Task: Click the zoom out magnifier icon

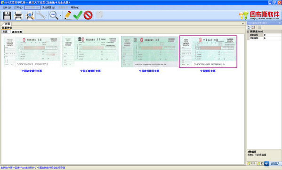Action: [54, 15]
